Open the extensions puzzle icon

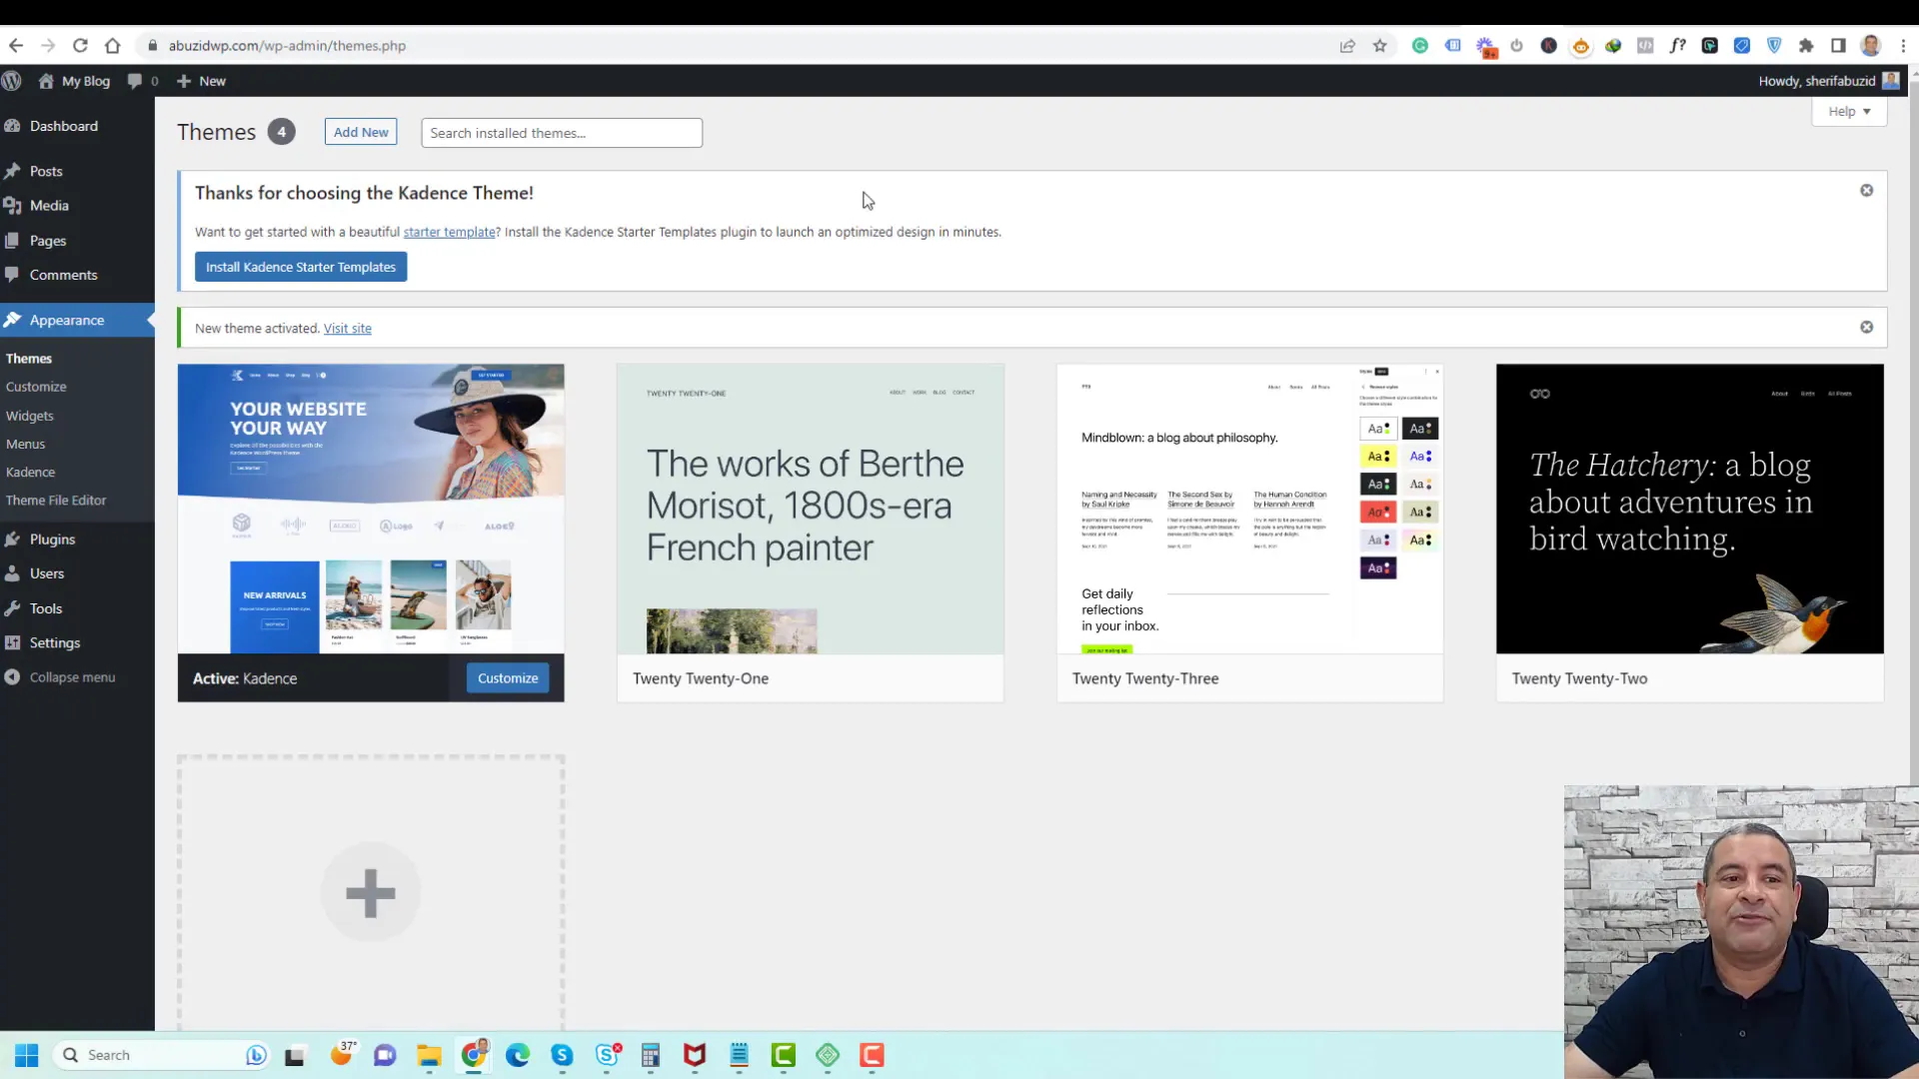1806,45
